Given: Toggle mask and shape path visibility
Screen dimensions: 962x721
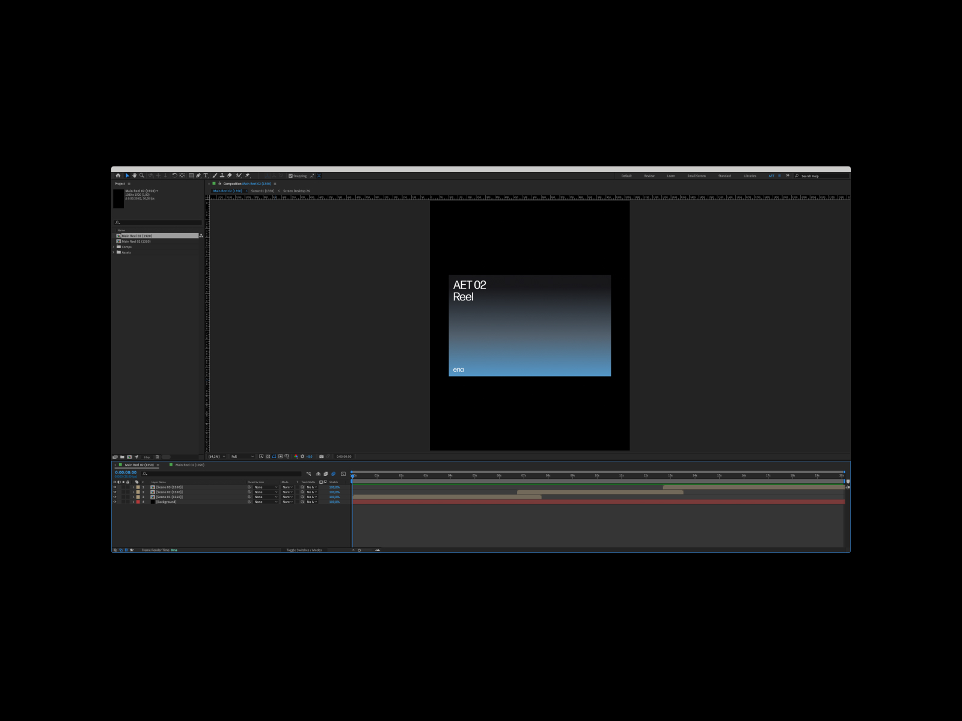Looking at the screenshot, I should point(274,457).
